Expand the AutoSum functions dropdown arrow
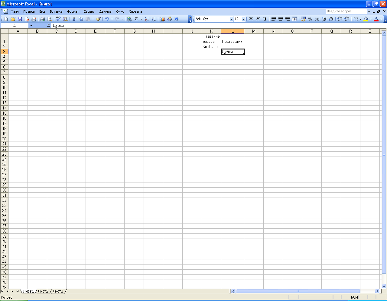The image size is (387, 301). pyautogui.click(x=141, y=19)
